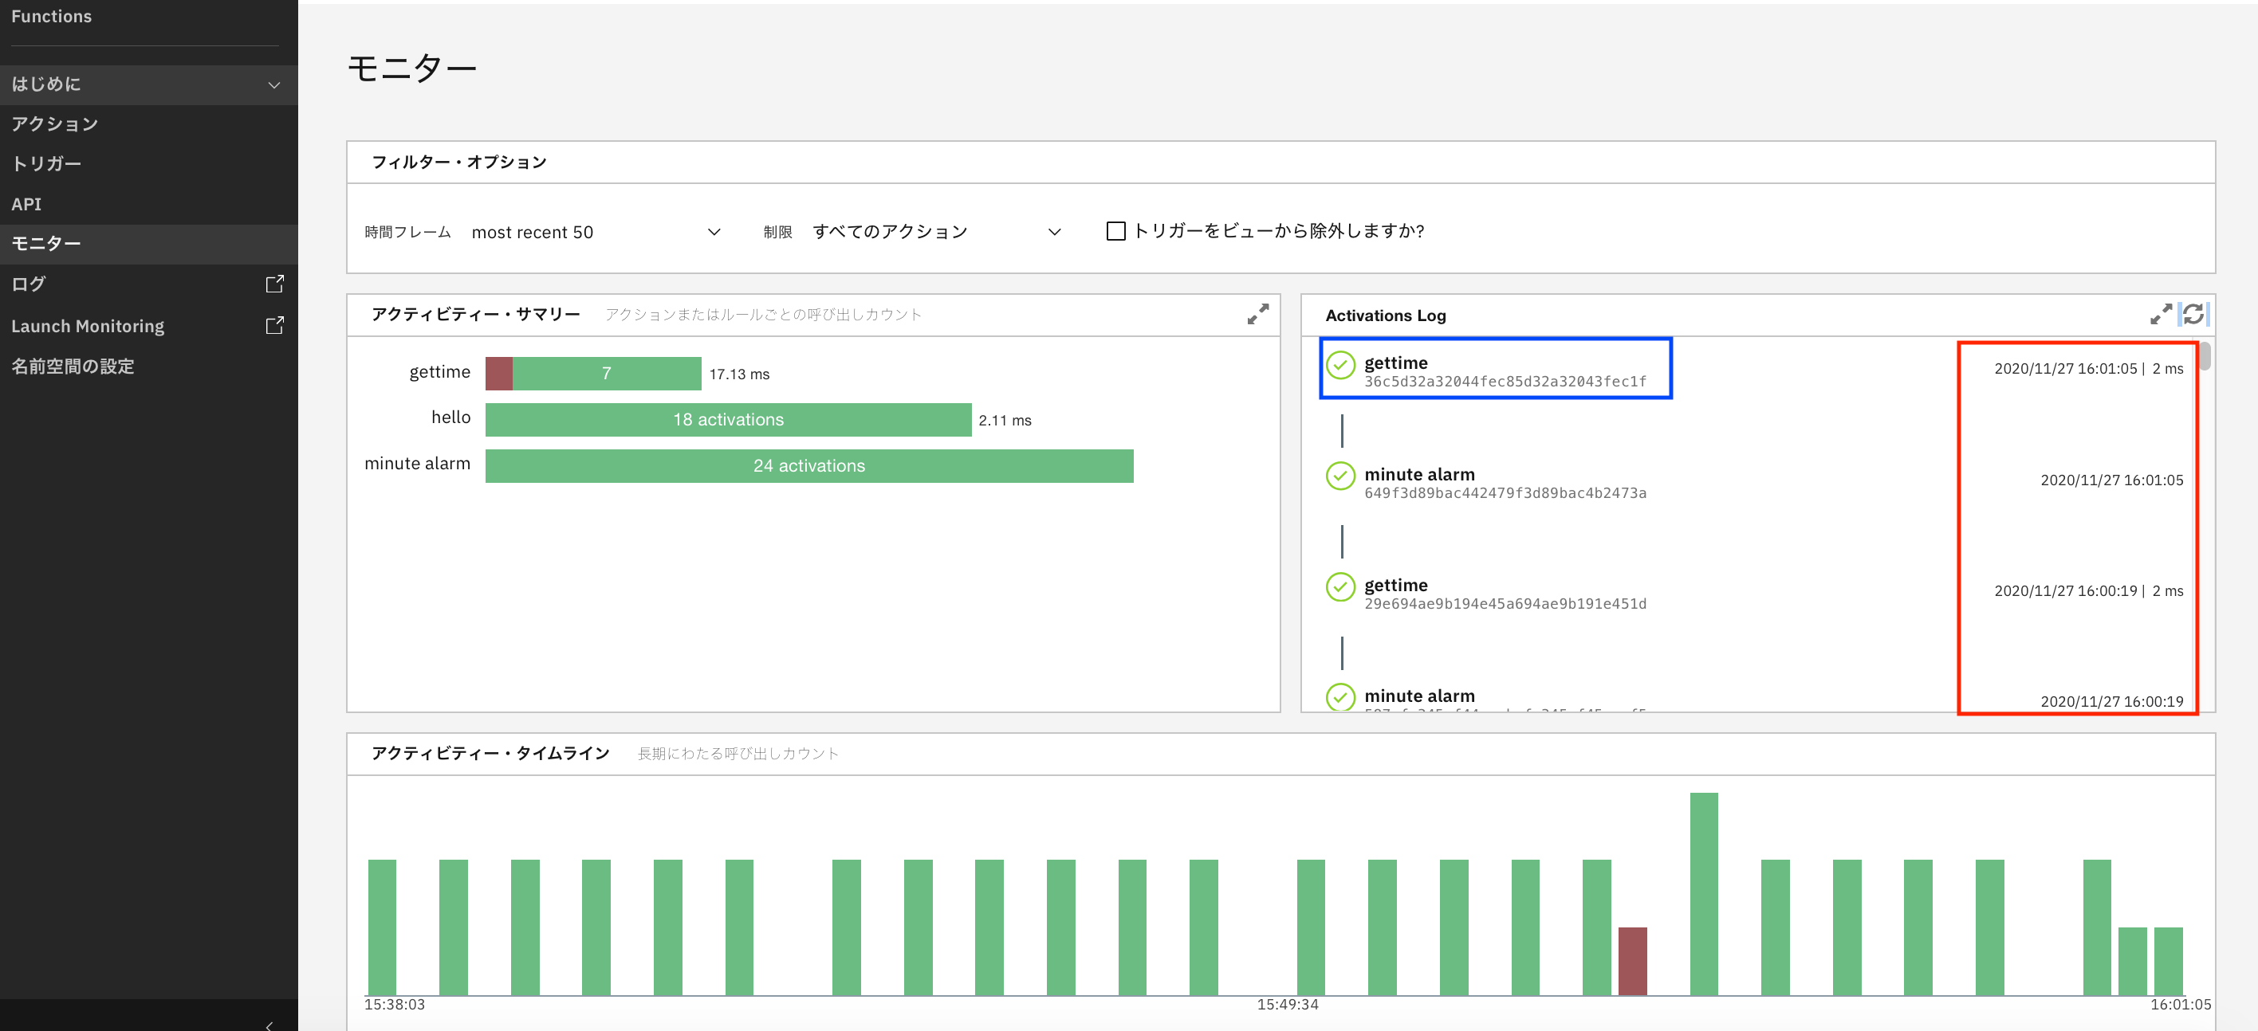Collapse the はじめに section in the sidebar
The height and width of the screenshot is (1031, 2258).
click(273, 84)
